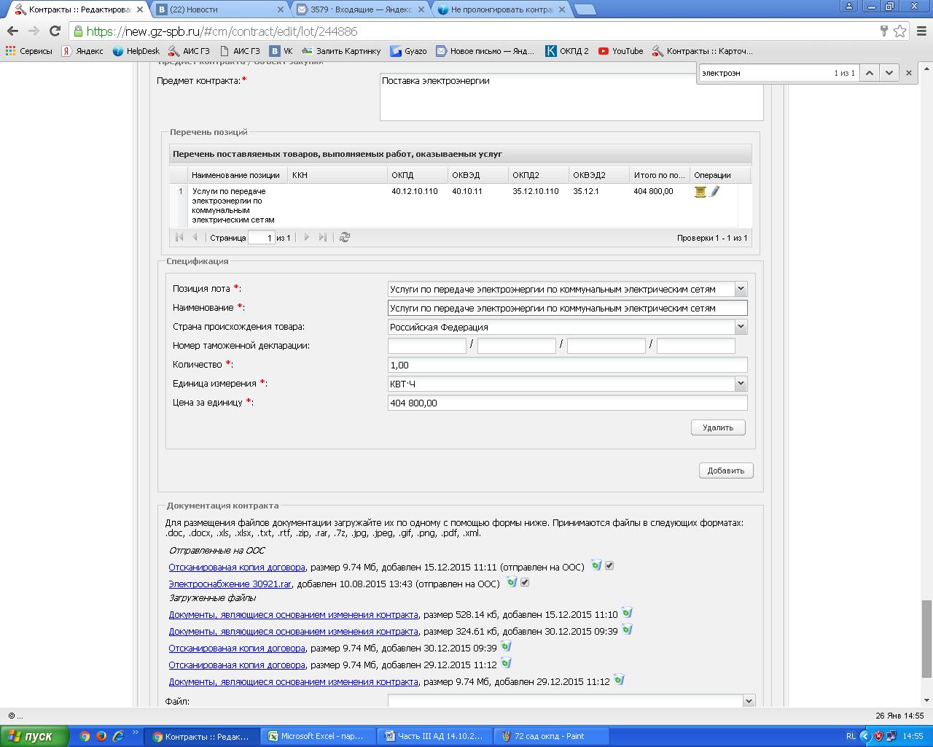The height and width of the screenshot is (747, 933).
Task: Go to next find-in-page match
Action: [889, 73]
